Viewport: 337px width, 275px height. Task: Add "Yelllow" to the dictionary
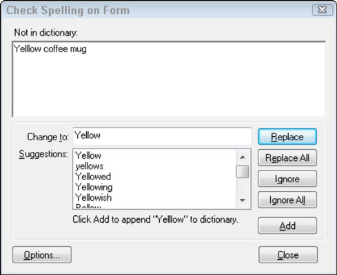tap(287, 225)
